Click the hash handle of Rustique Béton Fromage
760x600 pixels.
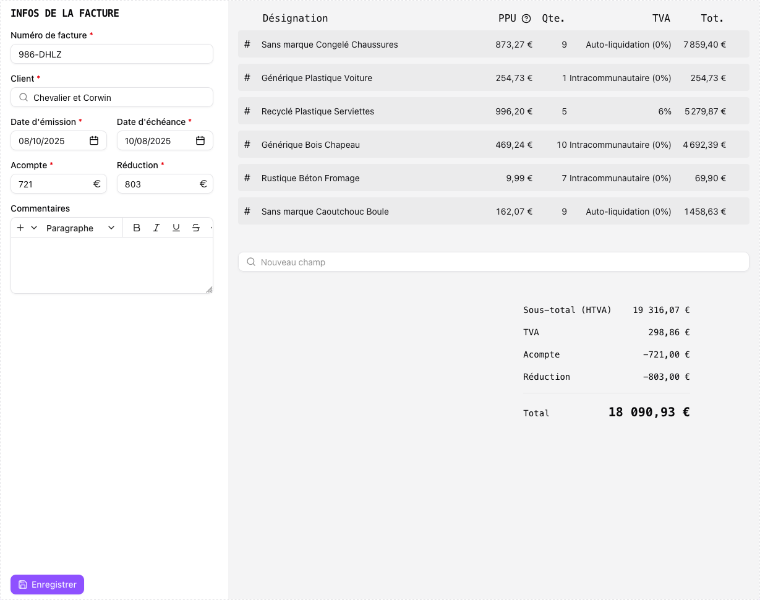[247, 178]
